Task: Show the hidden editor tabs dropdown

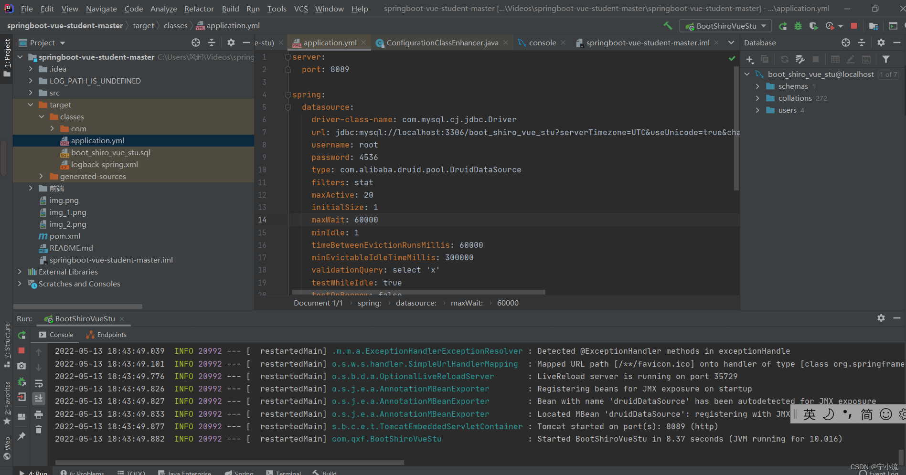Action: [x=731, y=42]
